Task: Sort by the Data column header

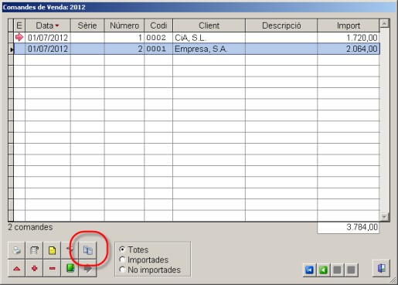Action: click(48, 25)
